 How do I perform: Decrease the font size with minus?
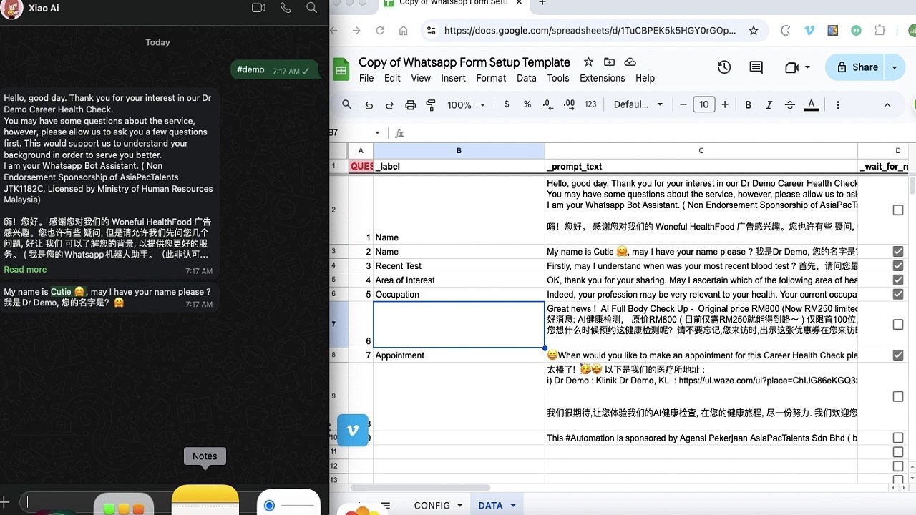(683, 104)
